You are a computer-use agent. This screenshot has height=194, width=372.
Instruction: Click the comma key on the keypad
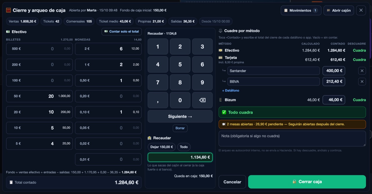point(158,100)
